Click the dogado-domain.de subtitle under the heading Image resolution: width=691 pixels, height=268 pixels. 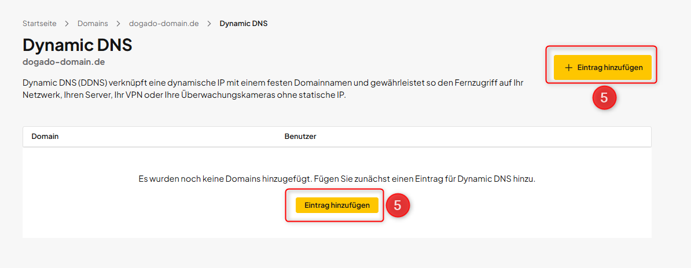click(x=64, y=61)
